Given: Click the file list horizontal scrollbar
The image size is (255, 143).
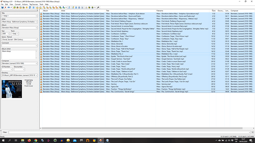Looking at the screenshot, I should [x=142, y=128].
